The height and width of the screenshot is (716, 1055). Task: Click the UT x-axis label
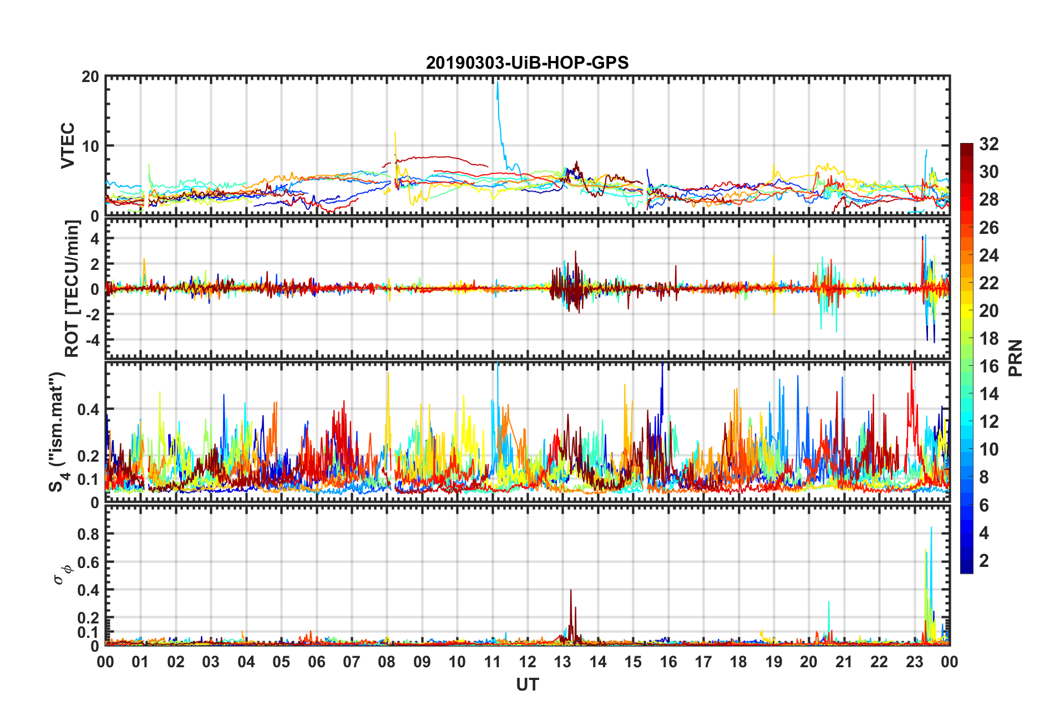tap(527, 685)
